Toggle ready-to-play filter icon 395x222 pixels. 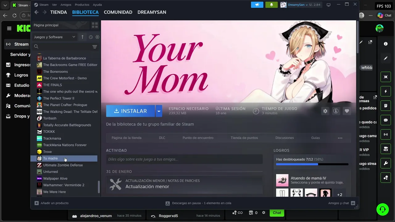tap(97, 37)
